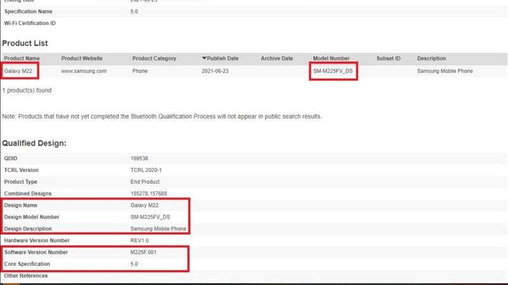Click the '1 product(s) found' text
Viewport: 508px width, 285px height.
click(x=27, y=91)
